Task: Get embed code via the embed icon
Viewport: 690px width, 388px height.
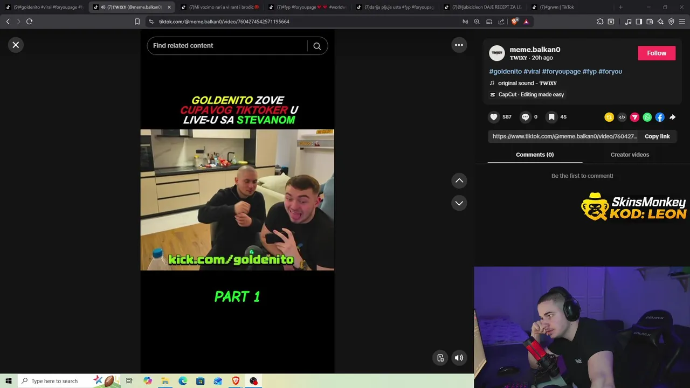Action: tap(622, 117)
